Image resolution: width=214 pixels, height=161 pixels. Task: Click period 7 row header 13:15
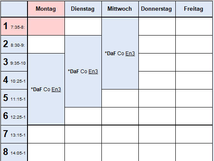[x=14, y=134]
